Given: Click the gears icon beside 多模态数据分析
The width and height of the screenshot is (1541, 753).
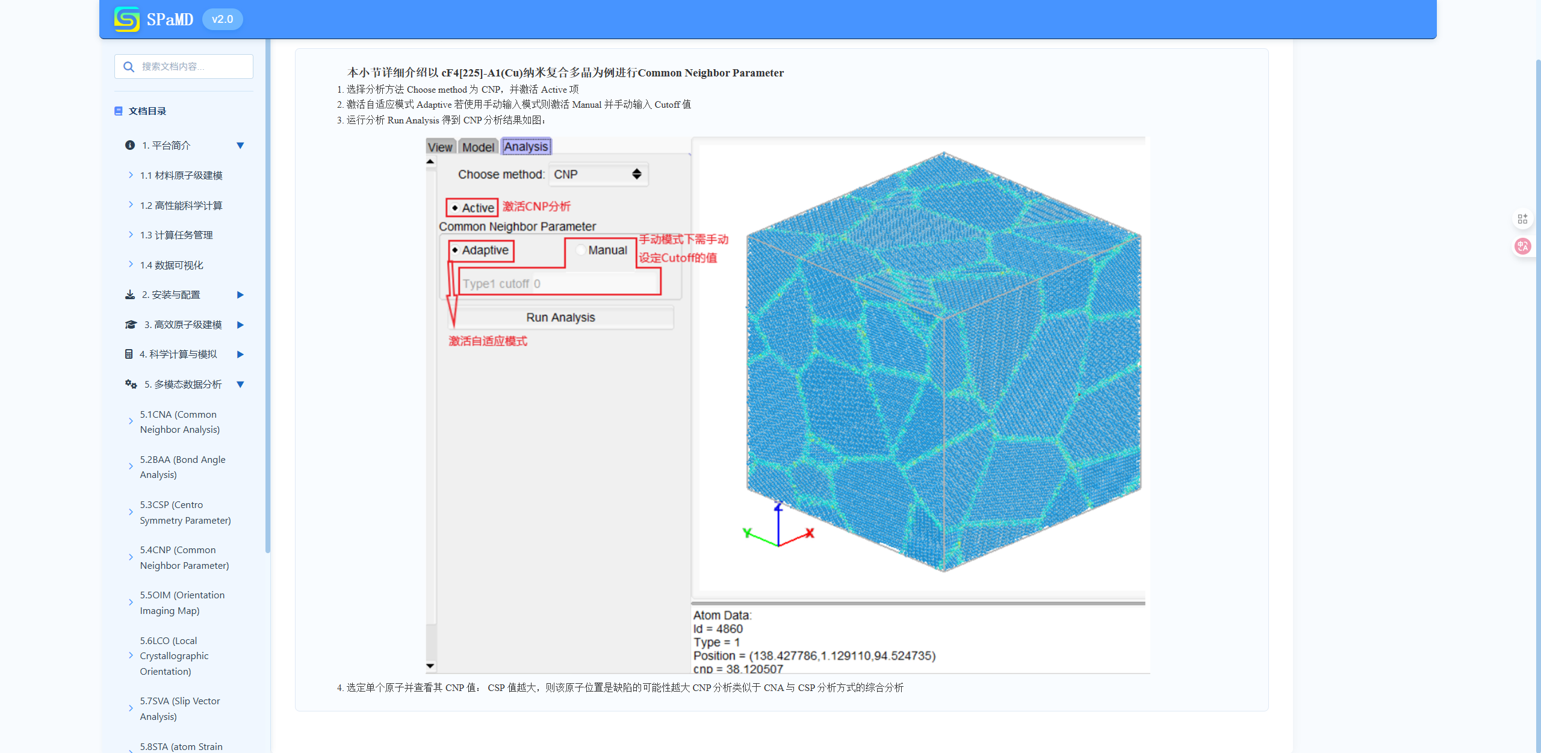Looking at the screenshot, I should coord(131,384).
